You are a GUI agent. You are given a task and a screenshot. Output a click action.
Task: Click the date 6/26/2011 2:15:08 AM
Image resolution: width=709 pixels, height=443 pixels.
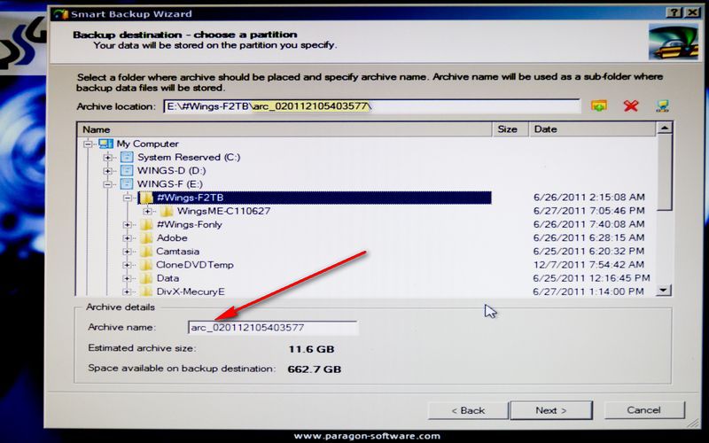coord(588,198)
